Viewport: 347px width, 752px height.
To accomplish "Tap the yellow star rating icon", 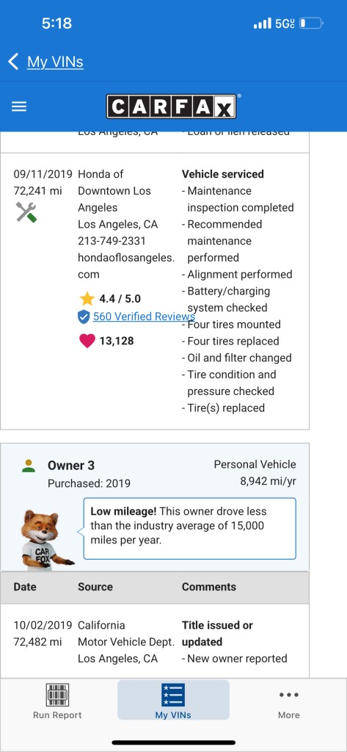I will point(87,299).
